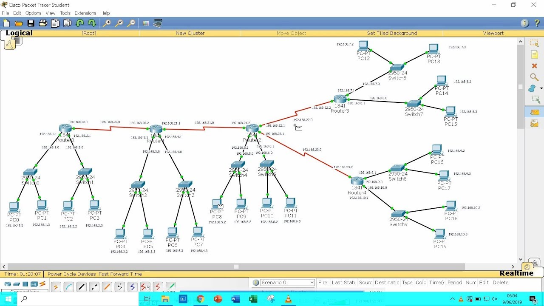Screen dimensions: 544x306
Task: Pick the console cable
Action: [68, 287]
